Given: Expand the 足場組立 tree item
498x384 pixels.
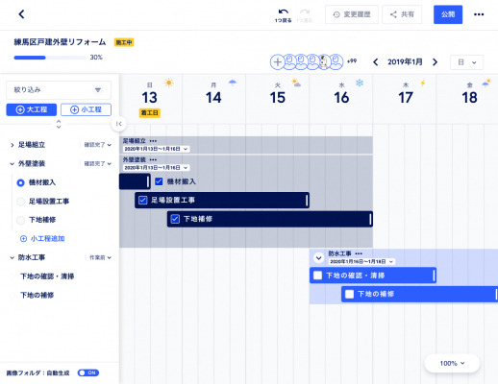Looking at the screenshot, I should coord(12,145).
